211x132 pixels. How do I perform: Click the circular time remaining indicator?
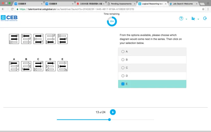(112, 21)
